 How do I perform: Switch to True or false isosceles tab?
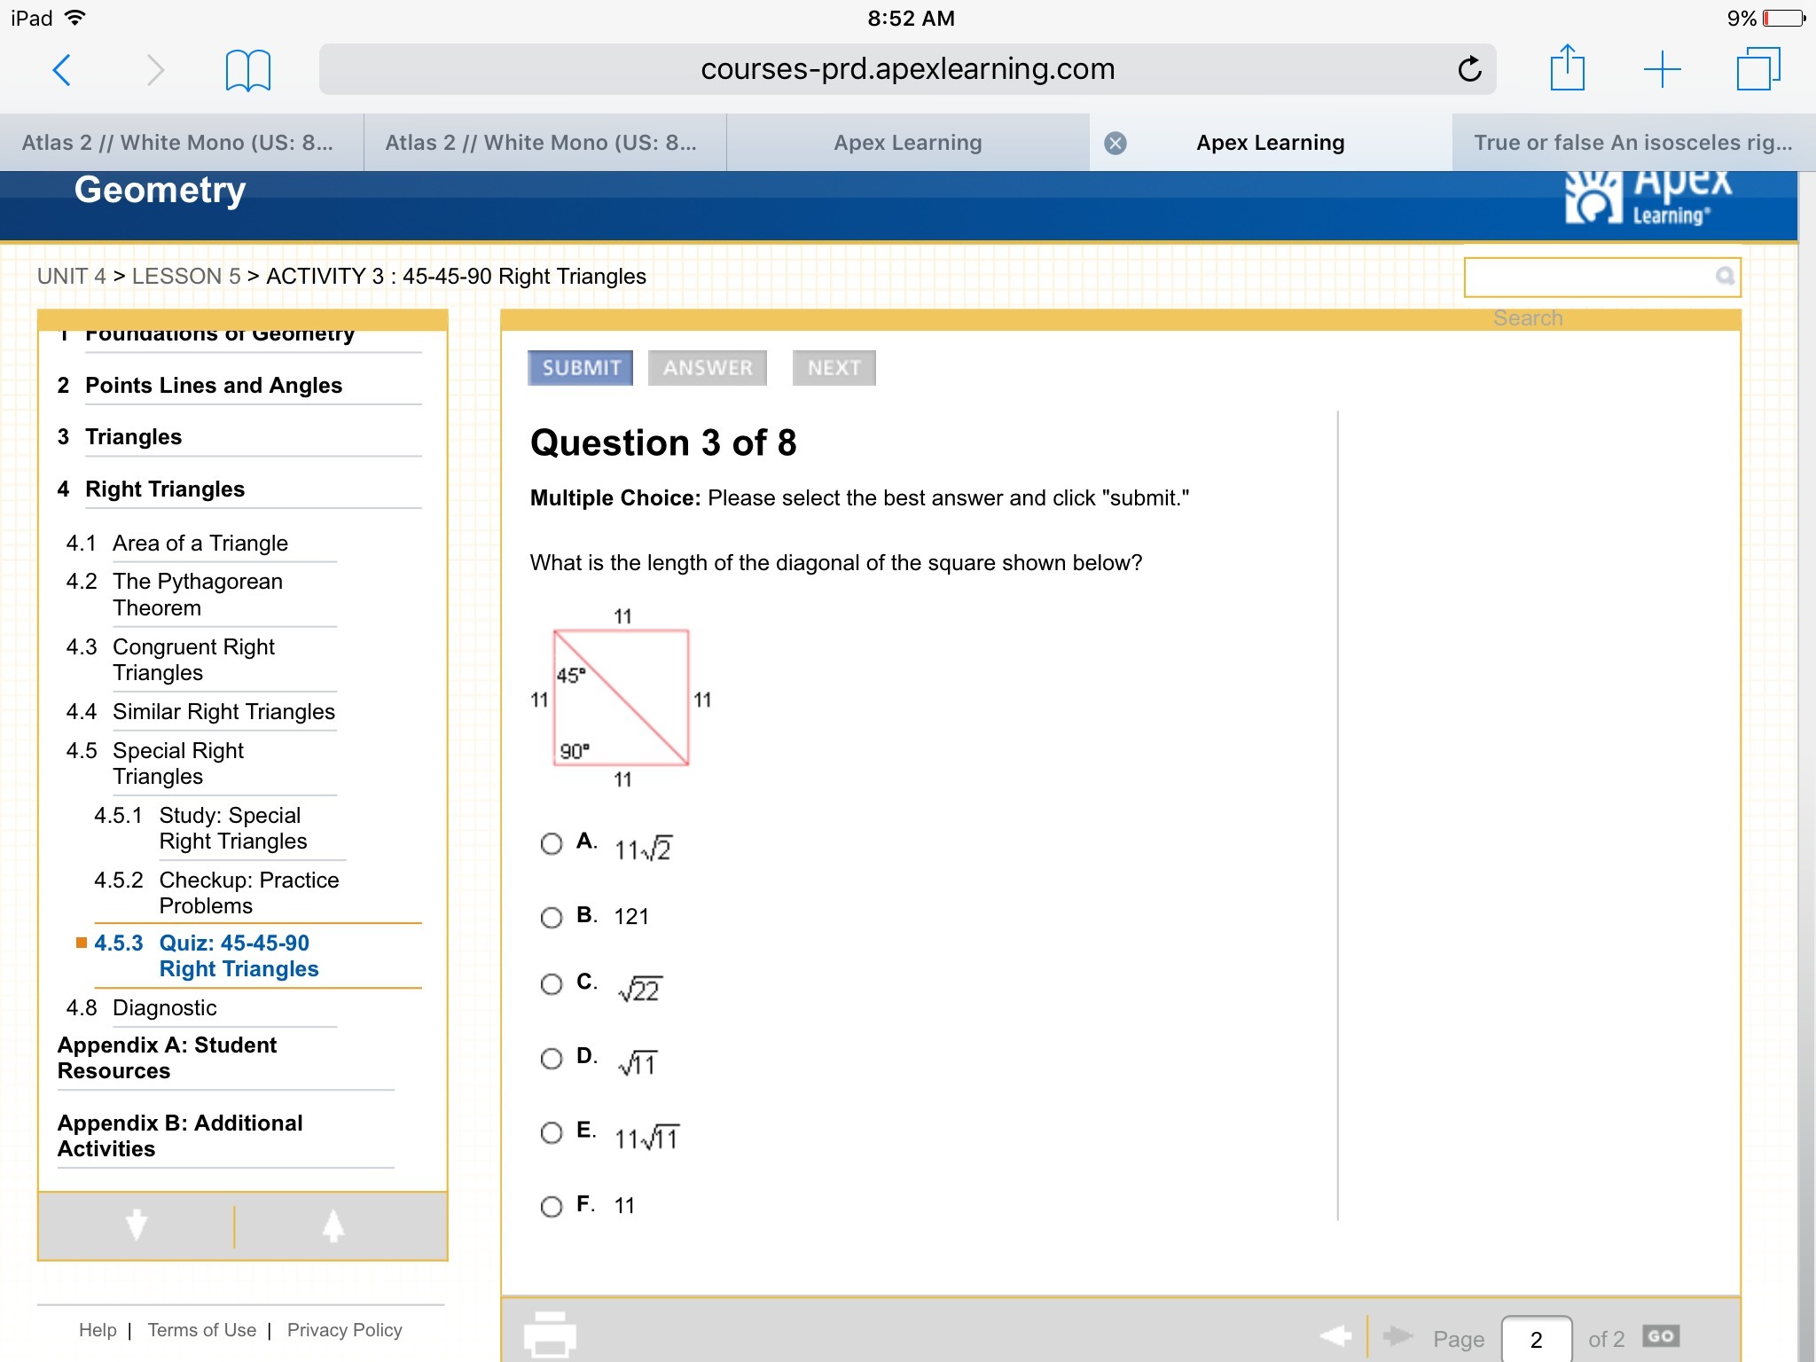(x=1632, y=143)
